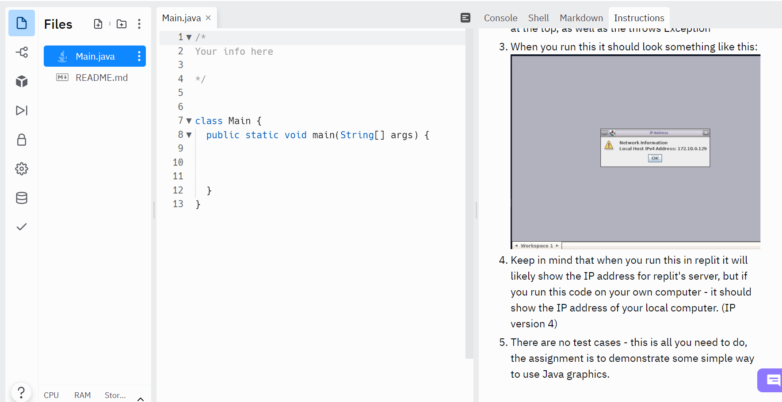The width and height of the screenshot is (782, 402).
Task: Collapse the main method fold arrow on line 8
Action: pyautogui.click(x=189, y=135)
